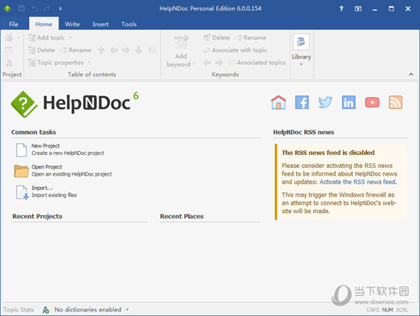
Task: Click Rename in Table of contents group
Action: tap(76, 50)
